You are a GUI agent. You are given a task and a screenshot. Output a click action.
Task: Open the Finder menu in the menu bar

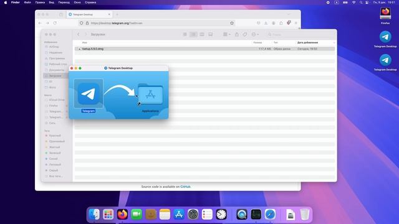[x=15, y=2]
